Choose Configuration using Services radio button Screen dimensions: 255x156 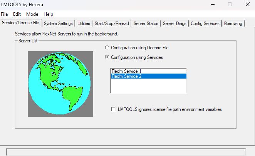point(107,57)
